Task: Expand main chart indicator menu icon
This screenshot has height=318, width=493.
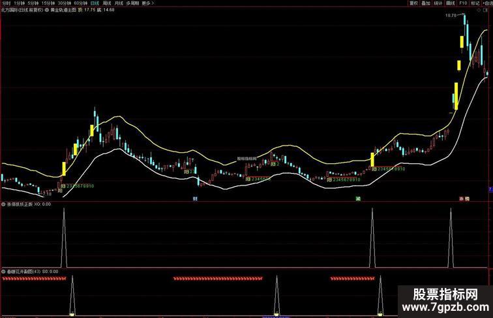Action: (47, 10)
